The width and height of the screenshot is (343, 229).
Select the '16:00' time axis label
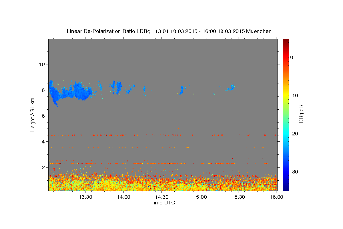tap(276, 197)
